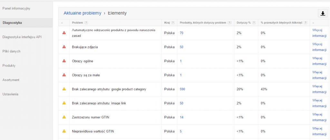Click 'Dotyczy %' column header
This screenshot has width=330, height=140.
pos(244,23)
